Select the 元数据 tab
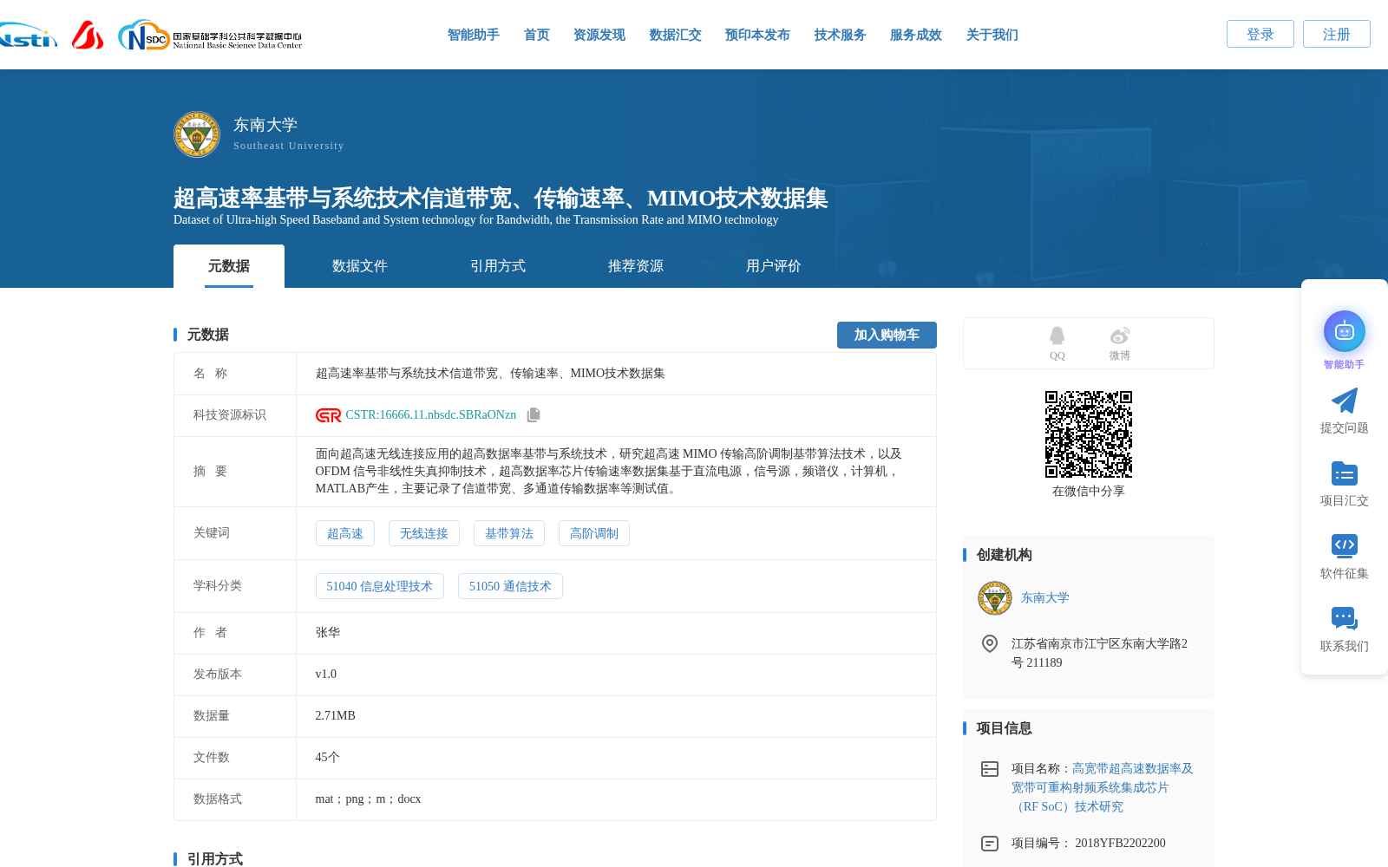Screen dimensions: 1388x867 pos(229,266)
